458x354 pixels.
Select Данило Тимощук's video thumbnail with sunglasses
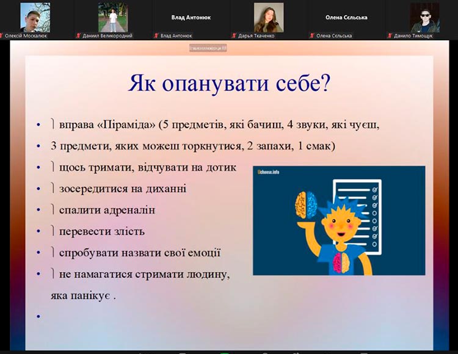(x=424, y=17)
